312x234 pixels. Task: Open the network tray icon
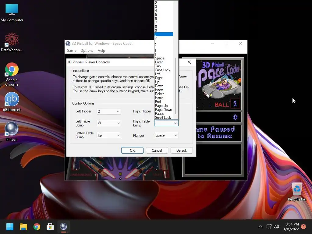pos(269,227)
